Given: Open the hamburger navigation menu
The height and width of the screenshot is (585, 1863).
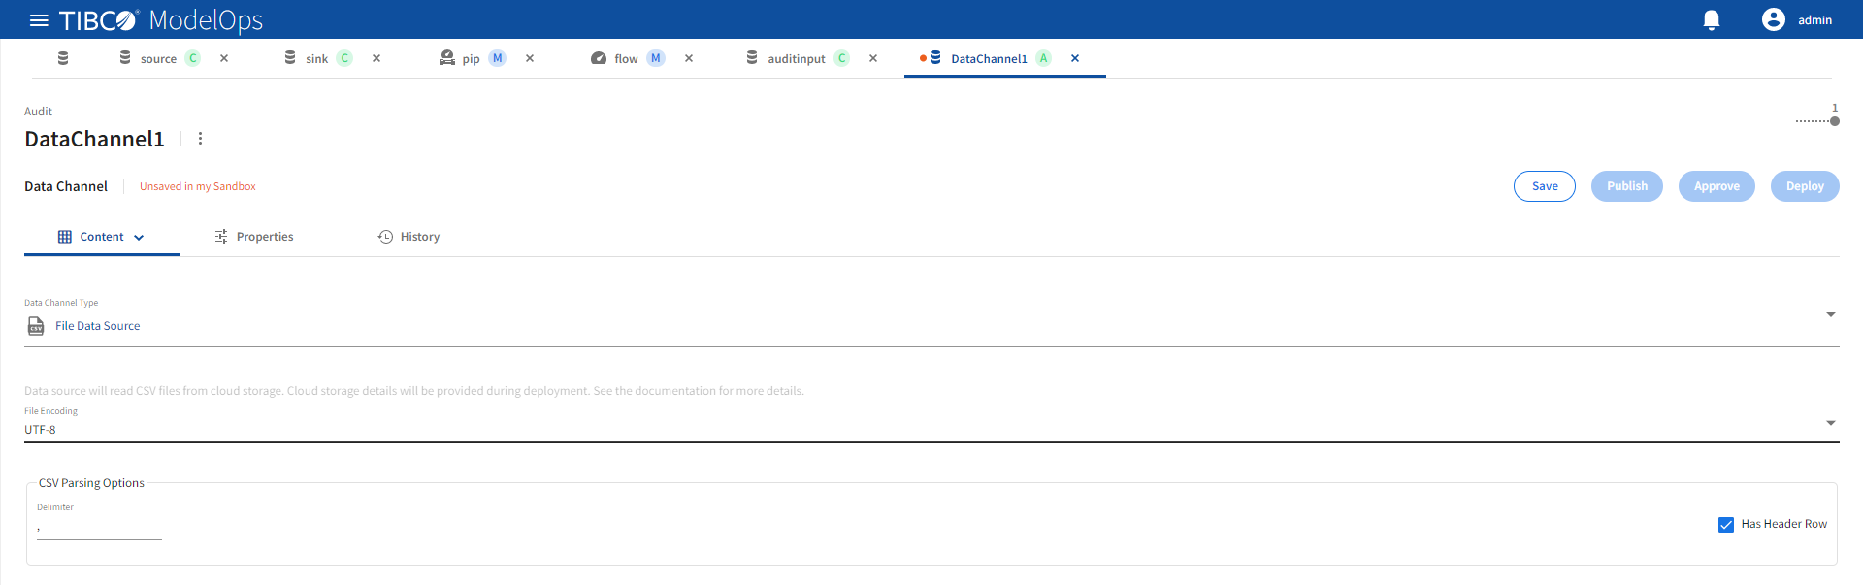Looking at the screenshot, I should coord(39,20).
